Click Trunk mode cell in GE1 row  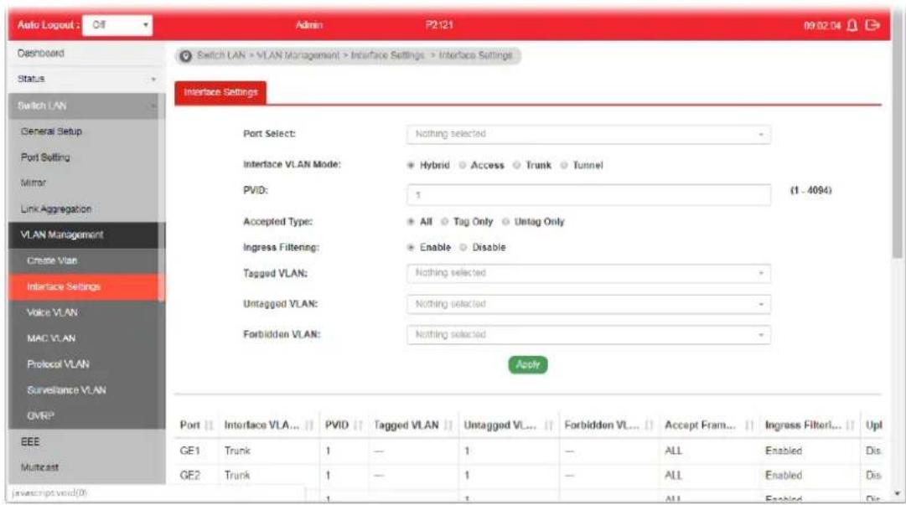click(237, 451)
